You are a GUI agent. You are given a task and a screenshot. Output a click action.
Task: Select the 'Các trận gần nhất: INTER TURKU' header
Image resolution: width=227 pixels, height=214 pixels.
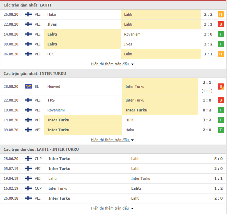35,73
